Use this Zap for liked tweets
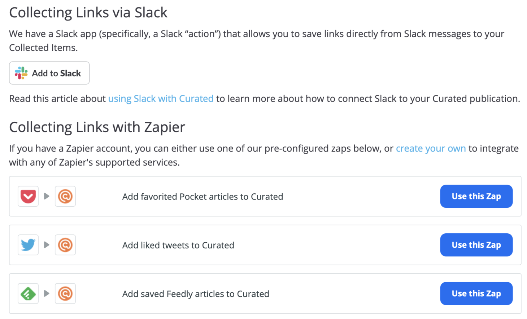The width and height of the screenshot is (527, 319). tap(476, 245)
